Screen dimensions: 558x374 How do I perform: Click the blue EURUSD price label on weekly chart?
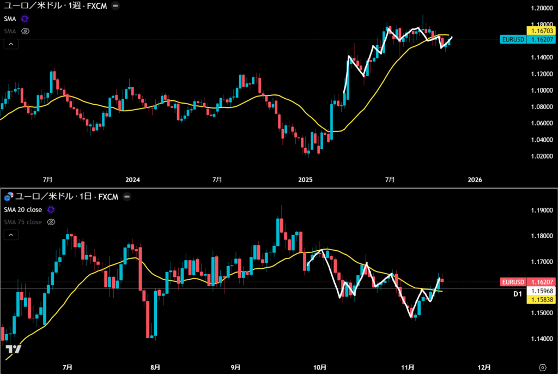click(514, 40)
